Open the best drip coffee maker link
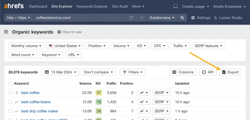 (40, 111)
